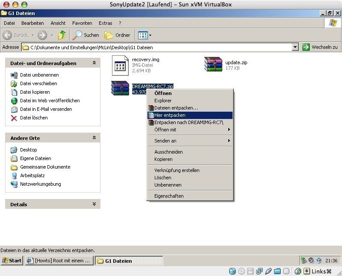Select the recovery.img file icon
The width and height of the screenshot is (342, 276).
(x=120, y=65)
